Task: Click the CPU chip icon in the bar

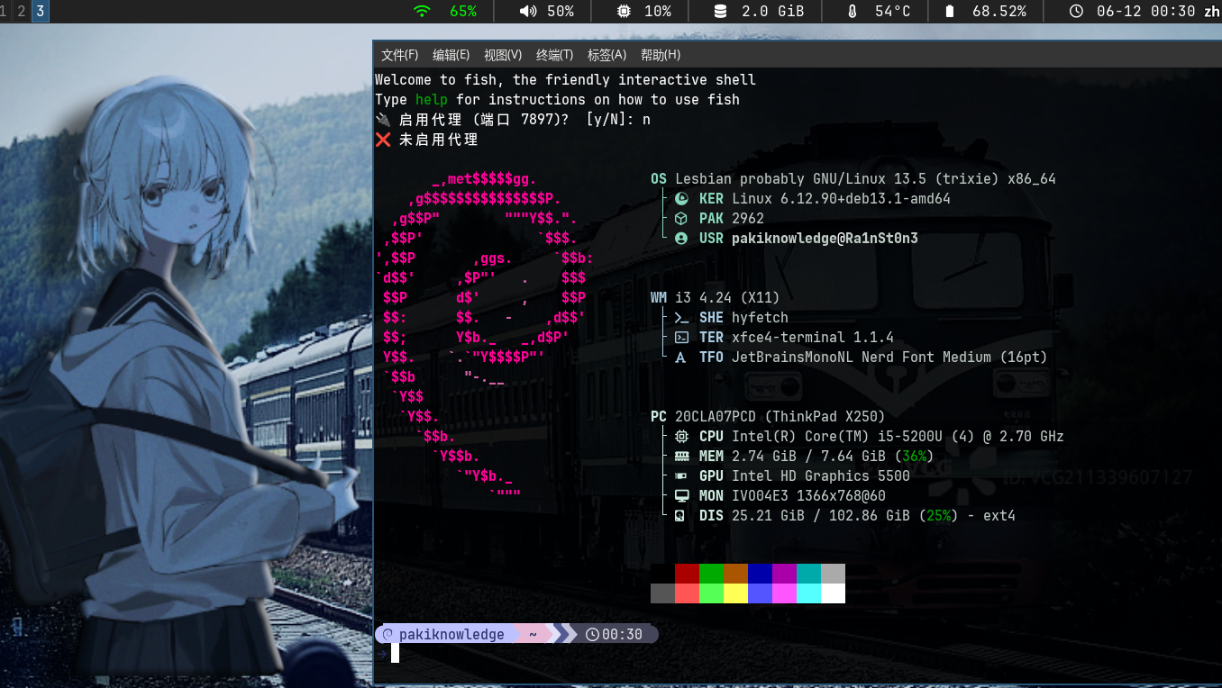Action: (x=624, y=12)
